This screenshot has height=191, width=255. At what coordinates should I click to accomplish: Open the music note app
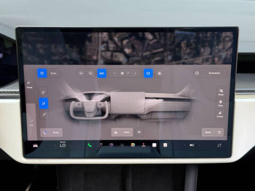click(101, 145)
